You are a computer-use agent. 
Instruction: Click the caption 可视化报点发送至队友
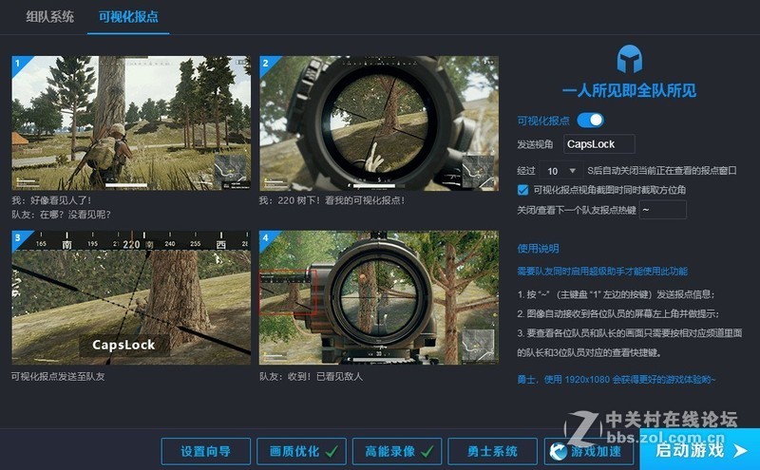pos(58,377)
